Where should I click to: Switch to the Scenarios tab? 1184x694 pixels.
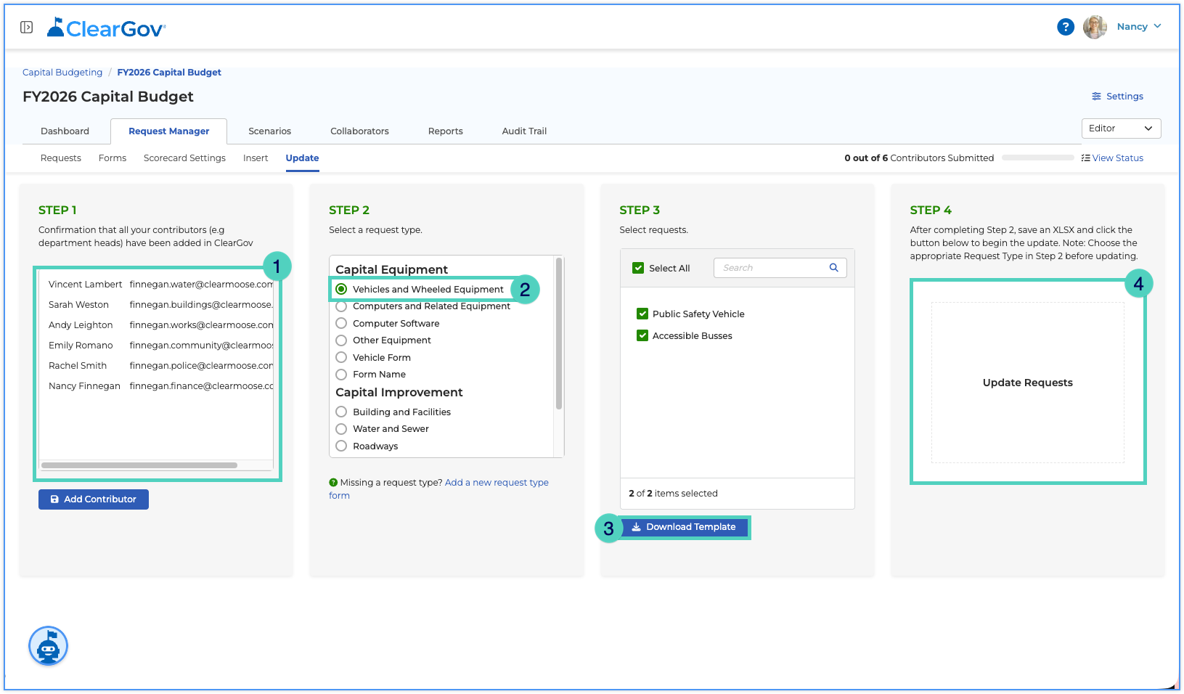click(269, 131)
